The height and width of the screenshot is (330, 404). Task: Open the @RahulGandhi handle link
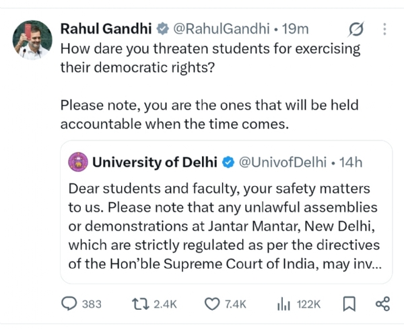(222, 28)
